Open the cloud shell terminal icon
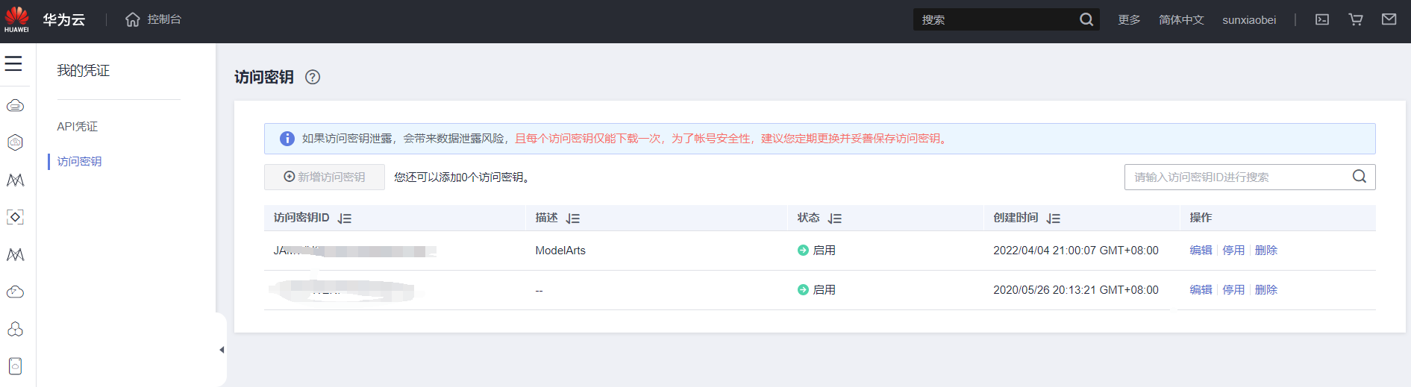Viewport: 1411px width, 387px height. point(1322,19)
